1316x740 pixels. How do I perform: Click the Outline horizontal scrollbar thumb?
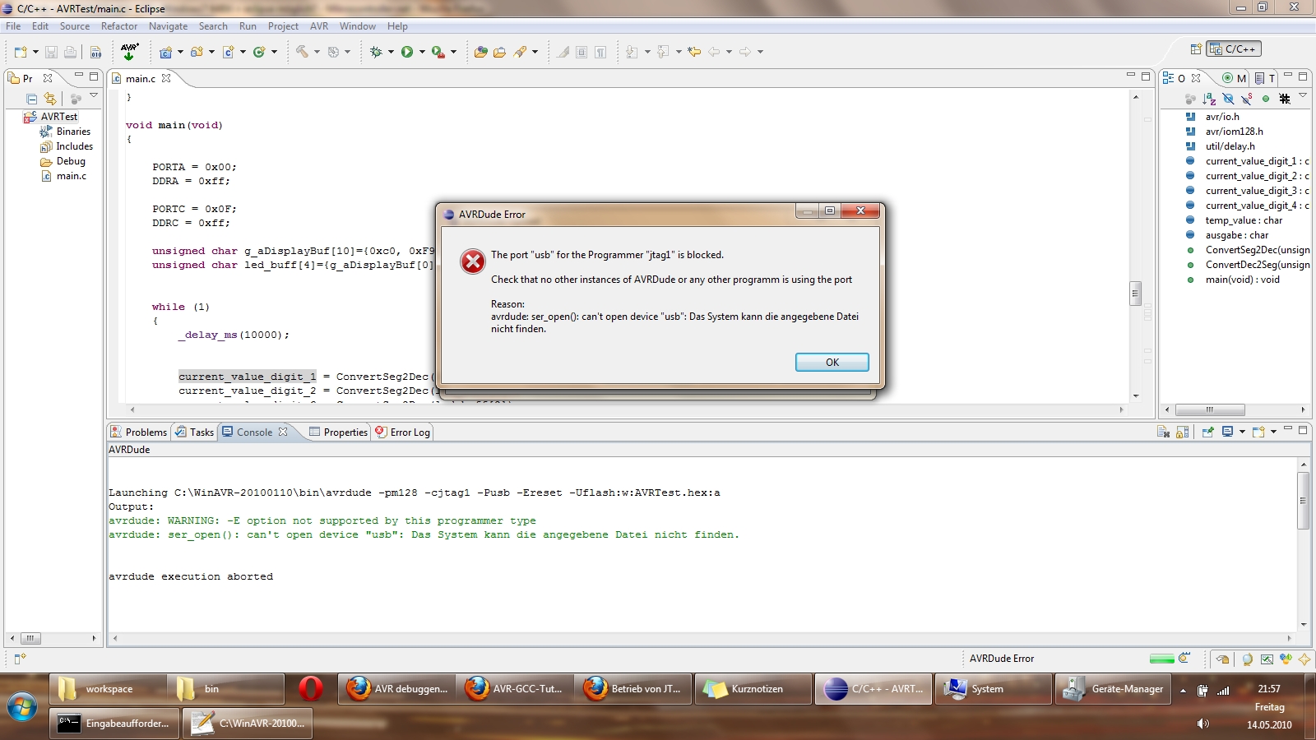1209,409
